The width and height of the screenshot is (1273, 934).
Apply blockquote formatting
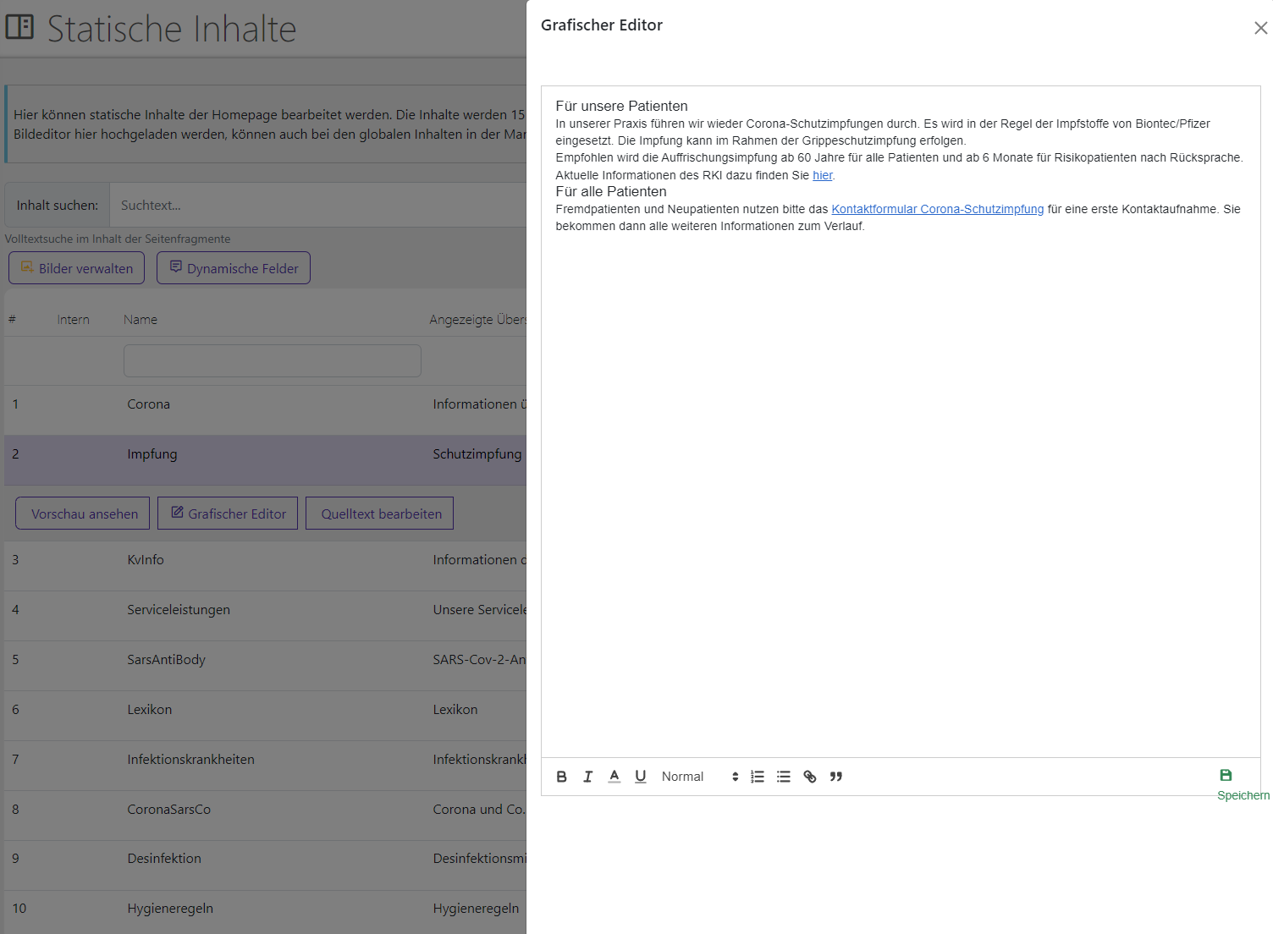point(836,777)
